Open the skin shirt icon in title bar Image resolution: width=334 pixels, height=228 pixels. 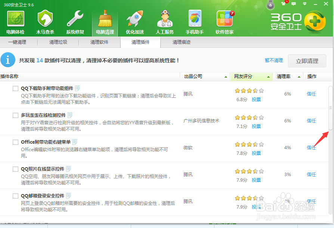(283, 3)
